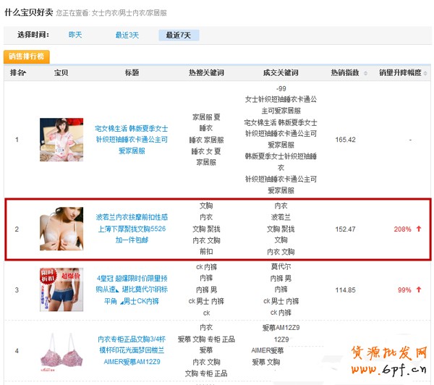434x385 pixels.
Task: Open the 宅女棉生活 pajamas title link
Action: (132, 139)
